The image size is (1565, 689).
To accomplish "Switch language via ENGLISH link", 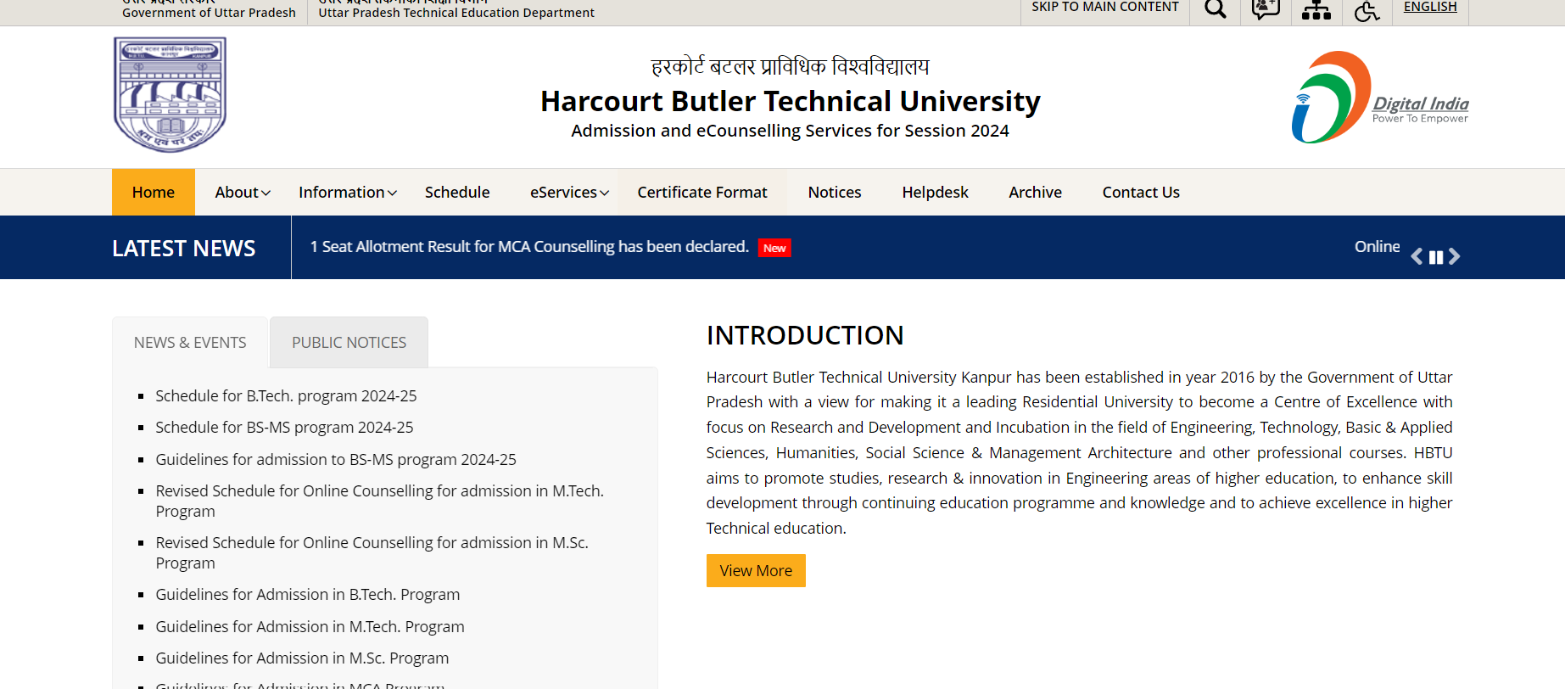I will tap(1430, 7).
